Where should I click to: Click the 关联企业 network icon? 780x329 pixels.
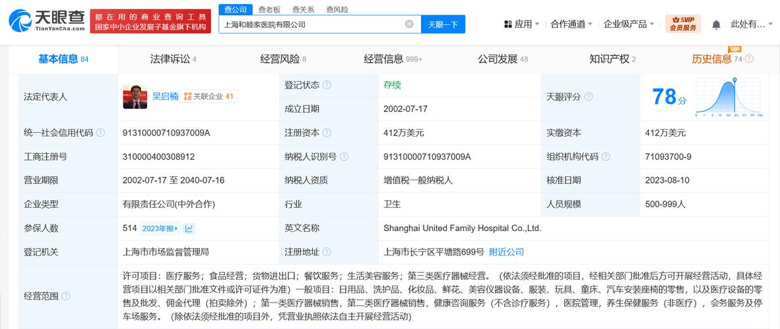(187, 97)
